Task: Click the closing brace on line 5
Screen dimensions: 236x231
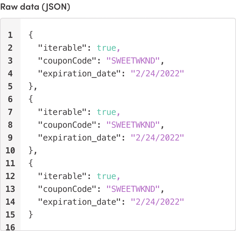Action: click(x=31, y=86)
